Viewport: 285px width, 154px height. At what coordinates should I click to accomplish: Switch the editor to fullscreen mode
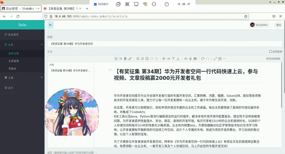[x=215, y=59]
